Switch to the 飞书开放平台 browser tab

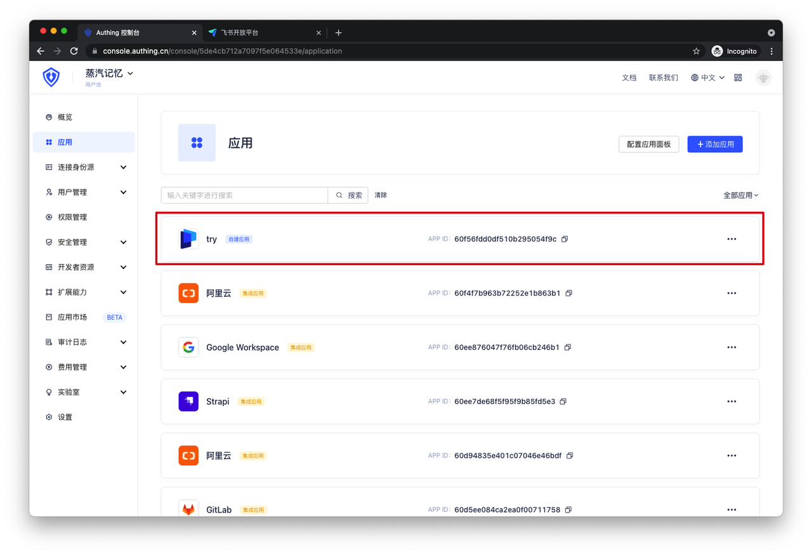pyautogui.click(x=263, y=32)
